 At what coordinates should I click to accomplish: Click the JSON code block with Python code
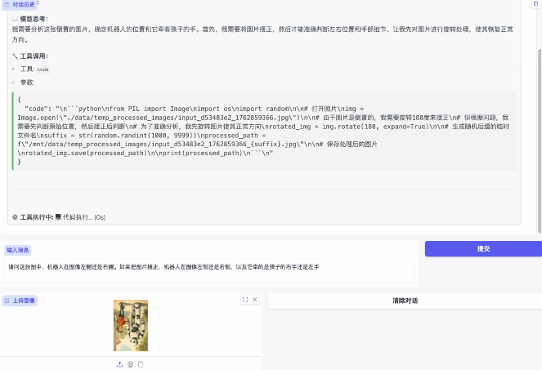click(x=262, y=129)
